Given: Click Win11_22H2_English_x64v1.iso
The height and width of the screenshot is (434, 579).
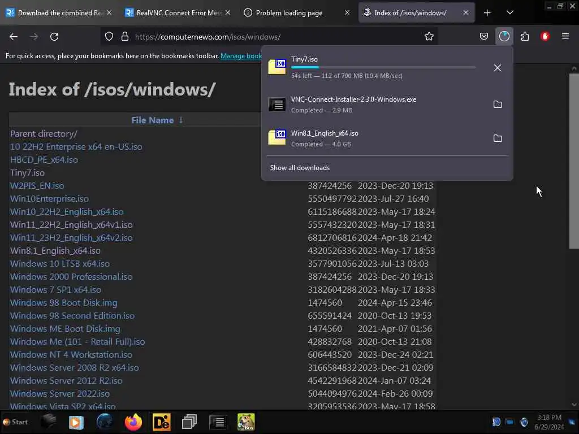Looking at the screenshot, I should 71,225.
